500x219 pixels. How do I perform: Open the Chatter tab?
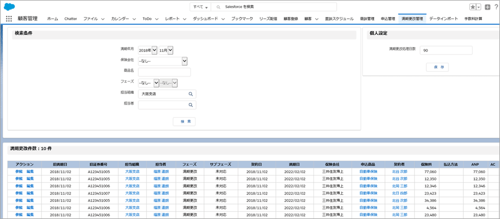point(70,19)
